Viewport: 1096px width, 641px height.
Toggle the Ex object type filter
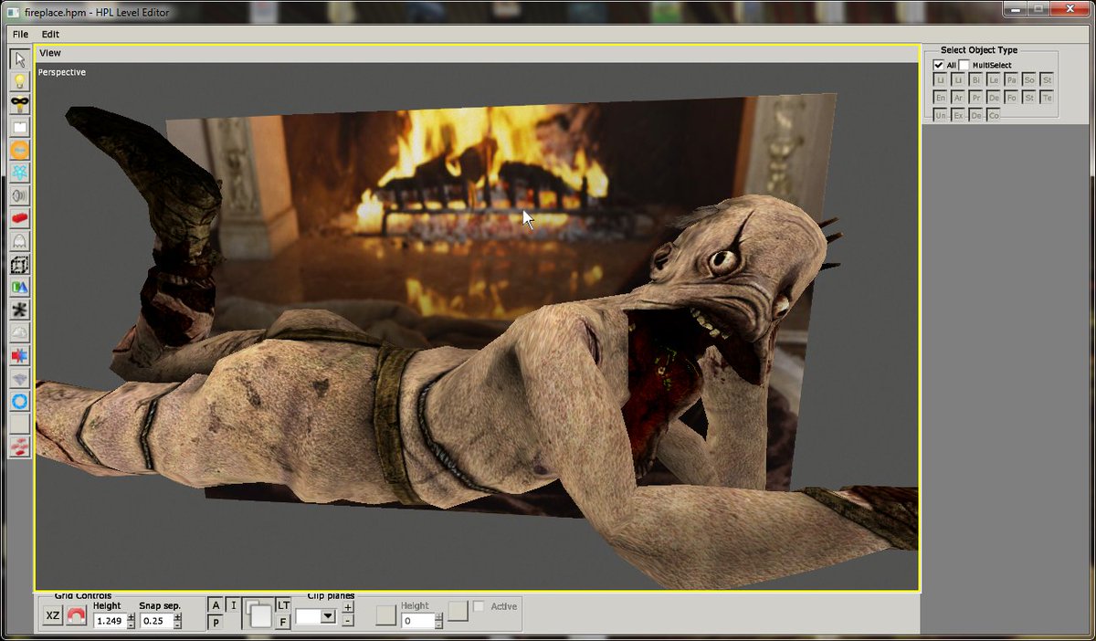(958, 115)
